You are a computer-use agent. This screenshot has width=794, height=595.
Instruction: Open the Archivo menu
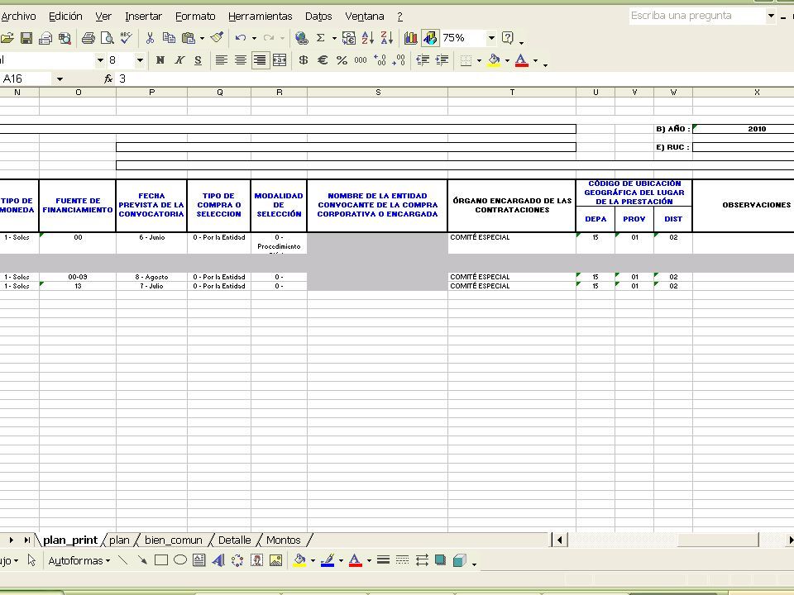[x=18, y=17]
